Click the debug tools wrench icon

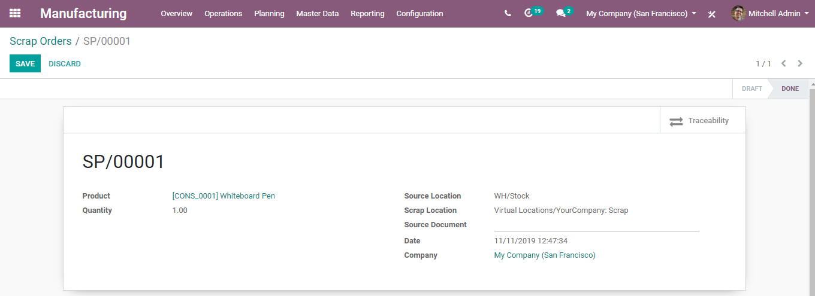pyautogui.click(x=712, y=14)
